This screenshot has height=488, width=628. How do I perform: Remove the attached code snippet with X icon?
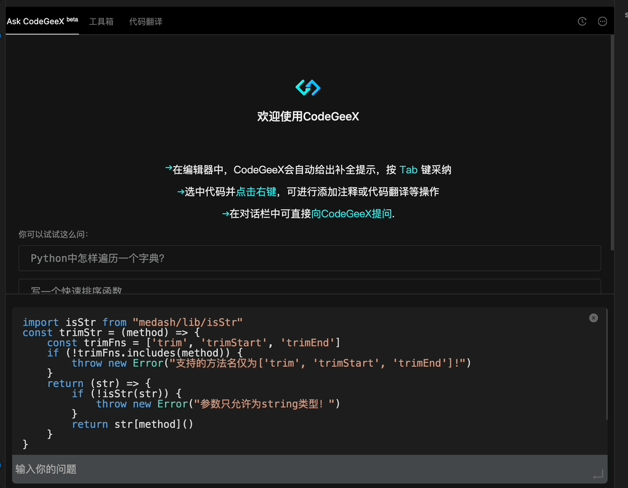(594, 318)
